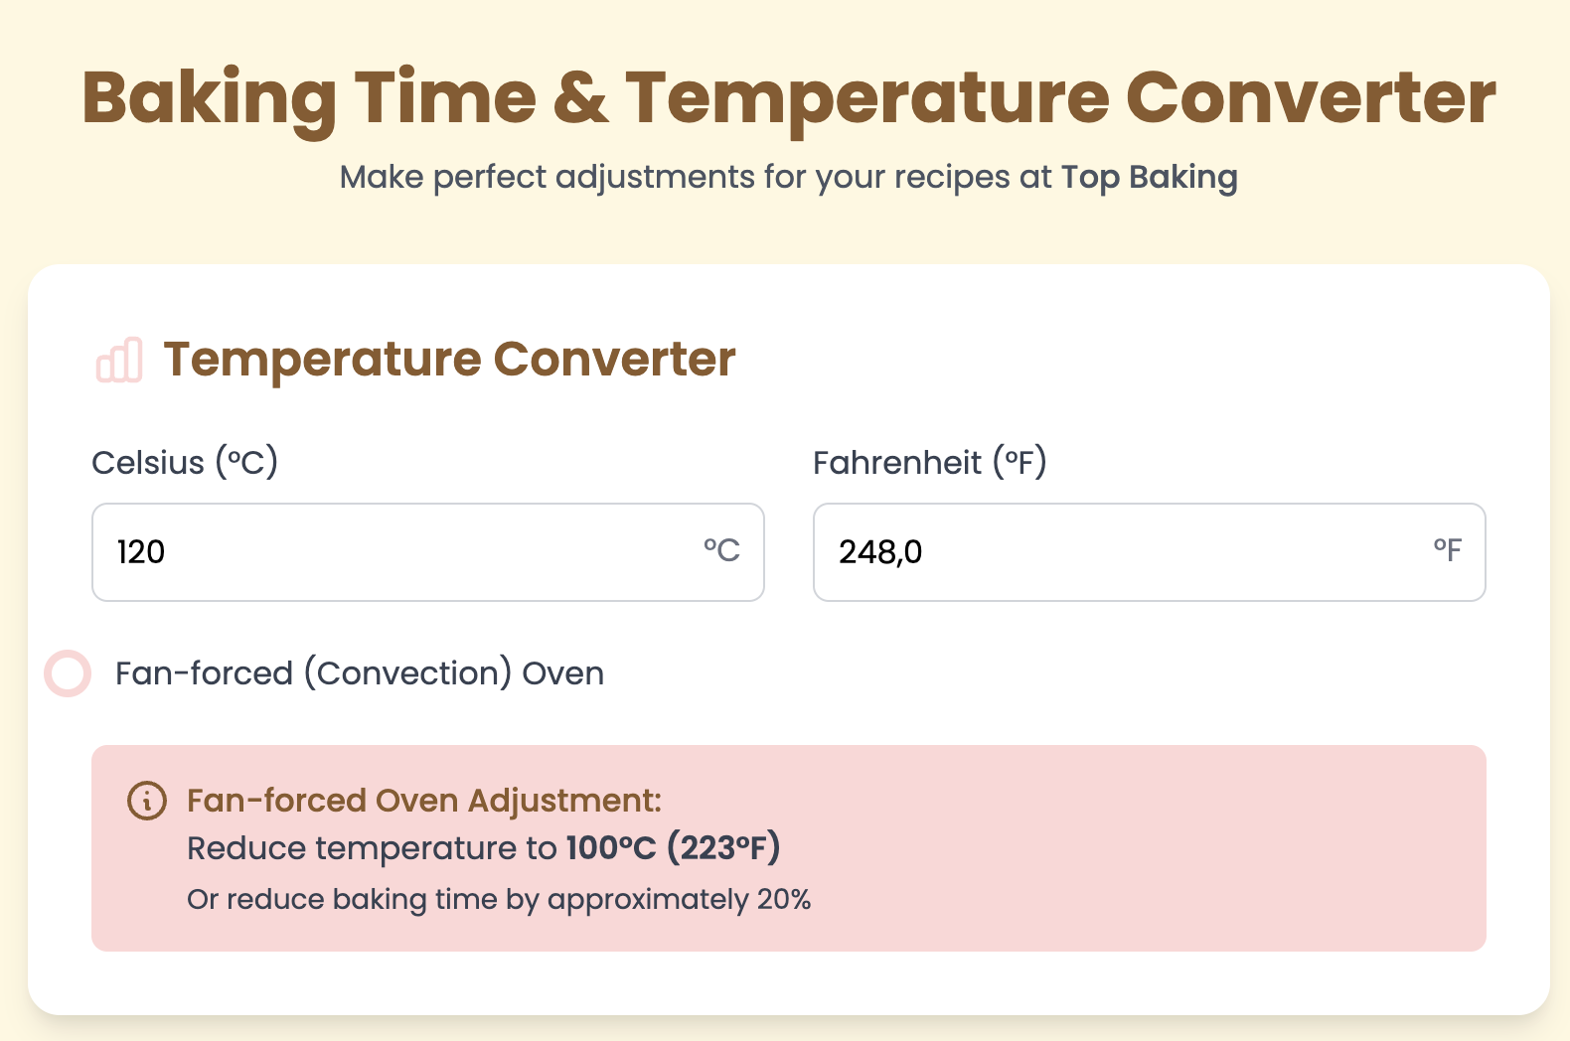This screenshot has height=1041, width=1570.
Task: Open the Top Baking link
Action: coord(1149,177)
